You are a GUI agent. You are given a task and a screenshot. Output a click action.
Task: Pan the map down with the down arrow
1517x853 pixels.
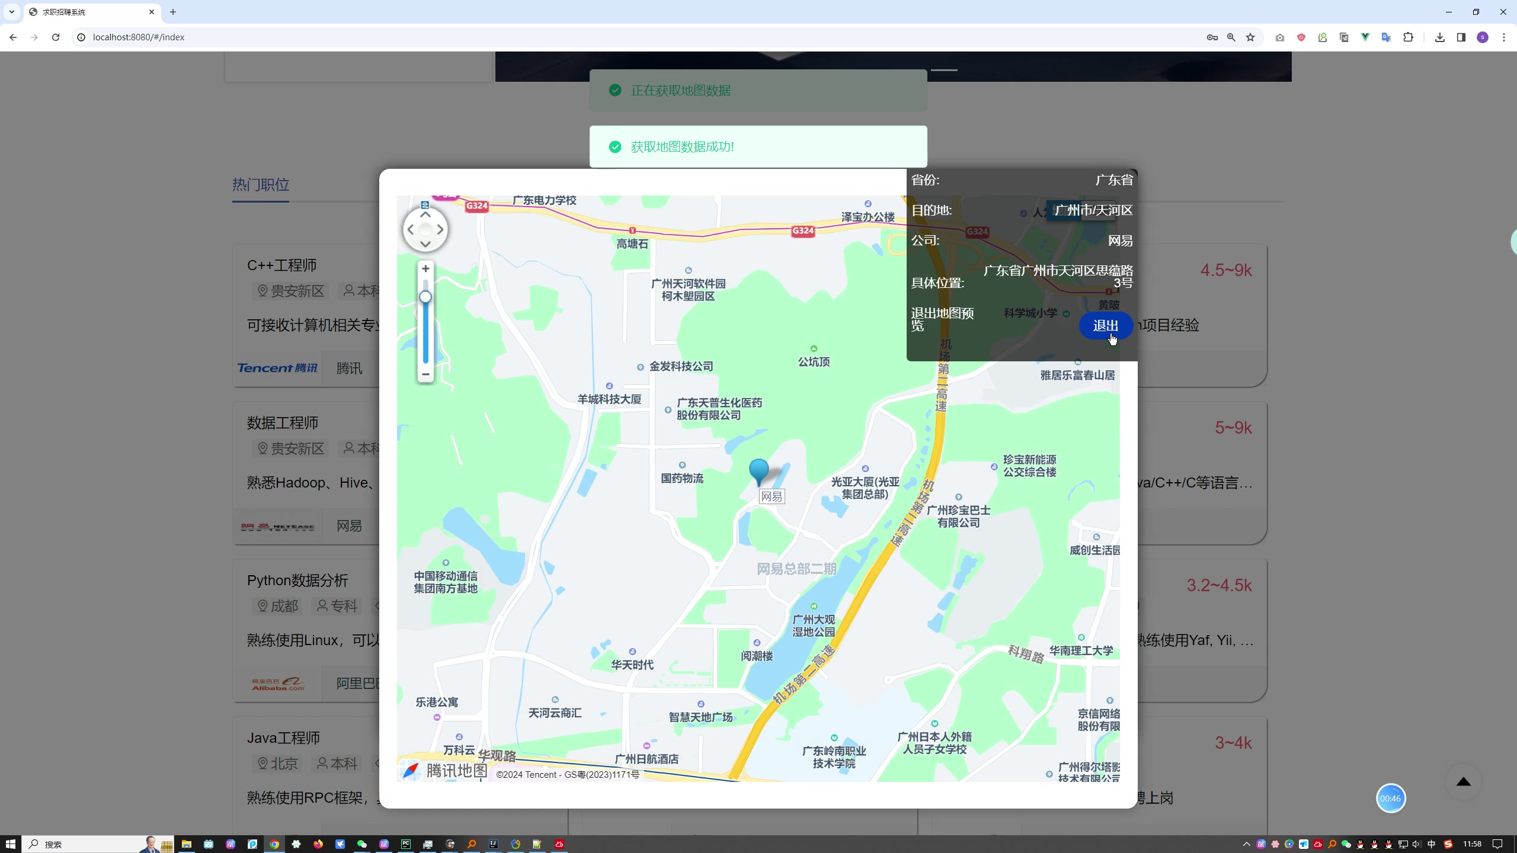[x=425, y=244]
